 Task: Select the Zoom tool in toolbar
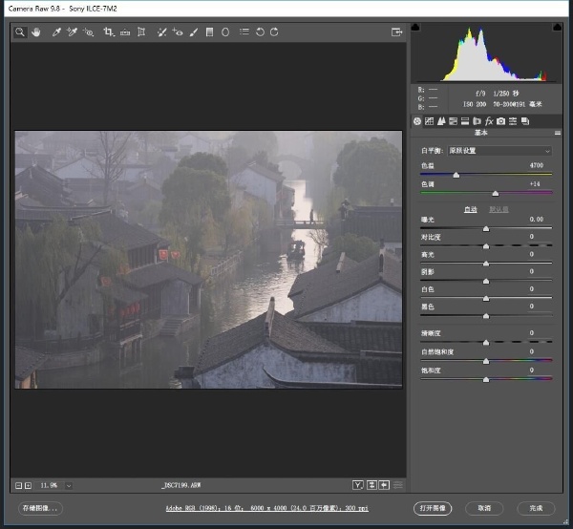pyautogui.click(x=19, y=32)
